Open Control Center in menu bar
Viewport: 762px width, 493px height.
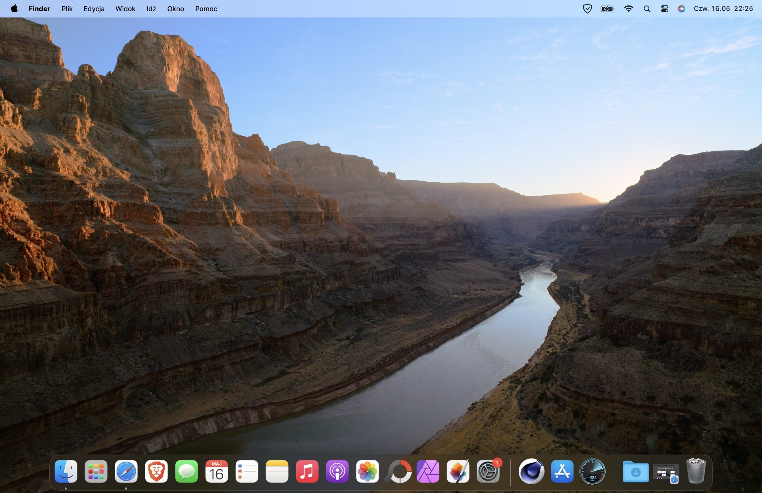point(664,9)
